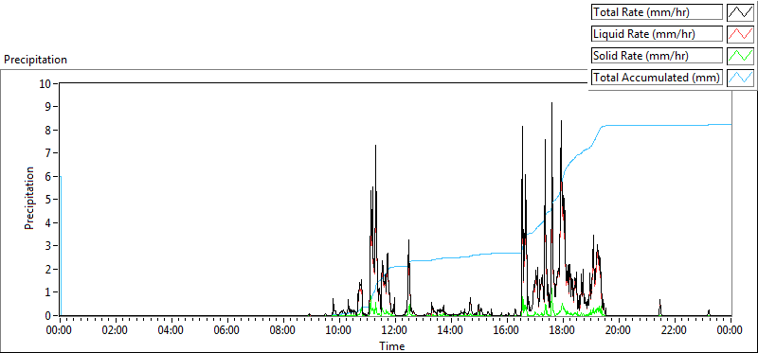758x353 pixels.
Task: Click the 18:00 time axis marker
Action: tap(562, 331)
